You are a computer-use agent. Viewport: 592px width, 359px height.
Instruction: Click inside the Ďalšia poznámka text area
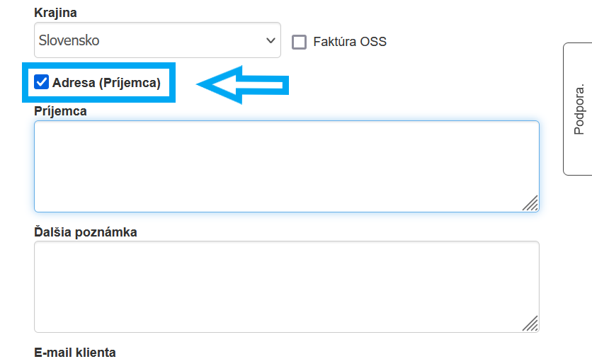pyautogui.click(x=286, y=286)
